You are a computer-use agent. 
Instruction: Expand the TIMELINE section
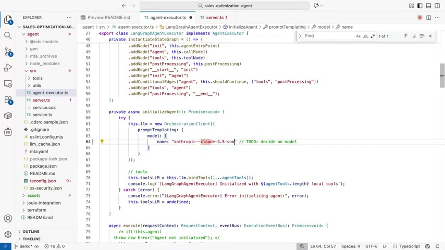[31, 239]
